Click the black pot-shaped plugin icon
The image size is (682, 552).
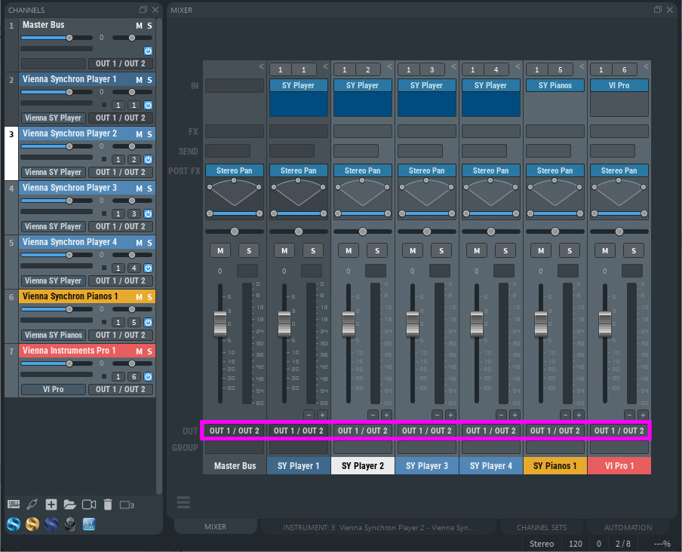[70, 524]
